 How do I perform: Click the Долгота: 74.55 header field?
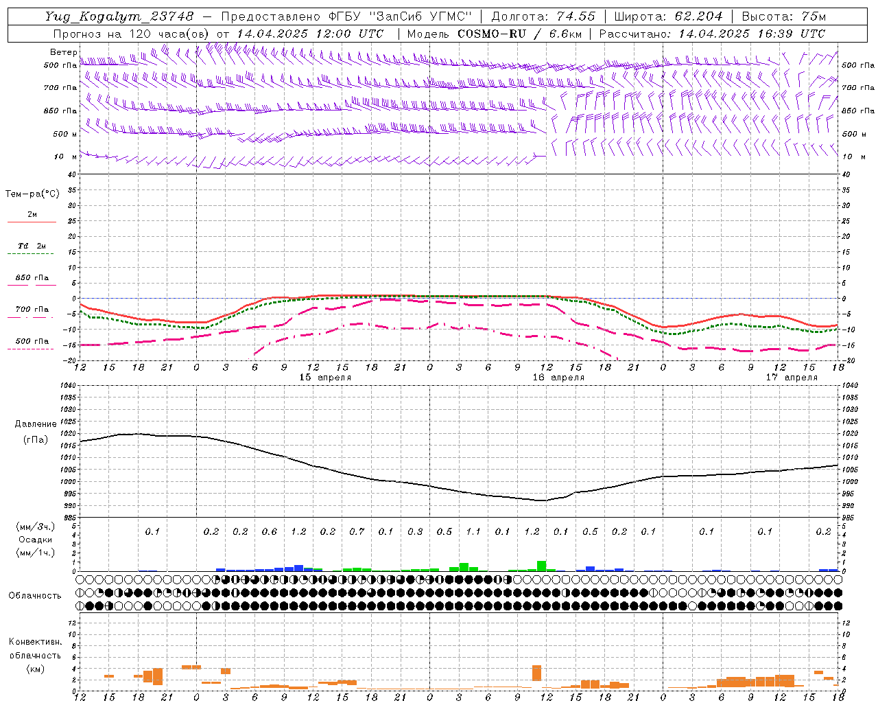point(543,16)
